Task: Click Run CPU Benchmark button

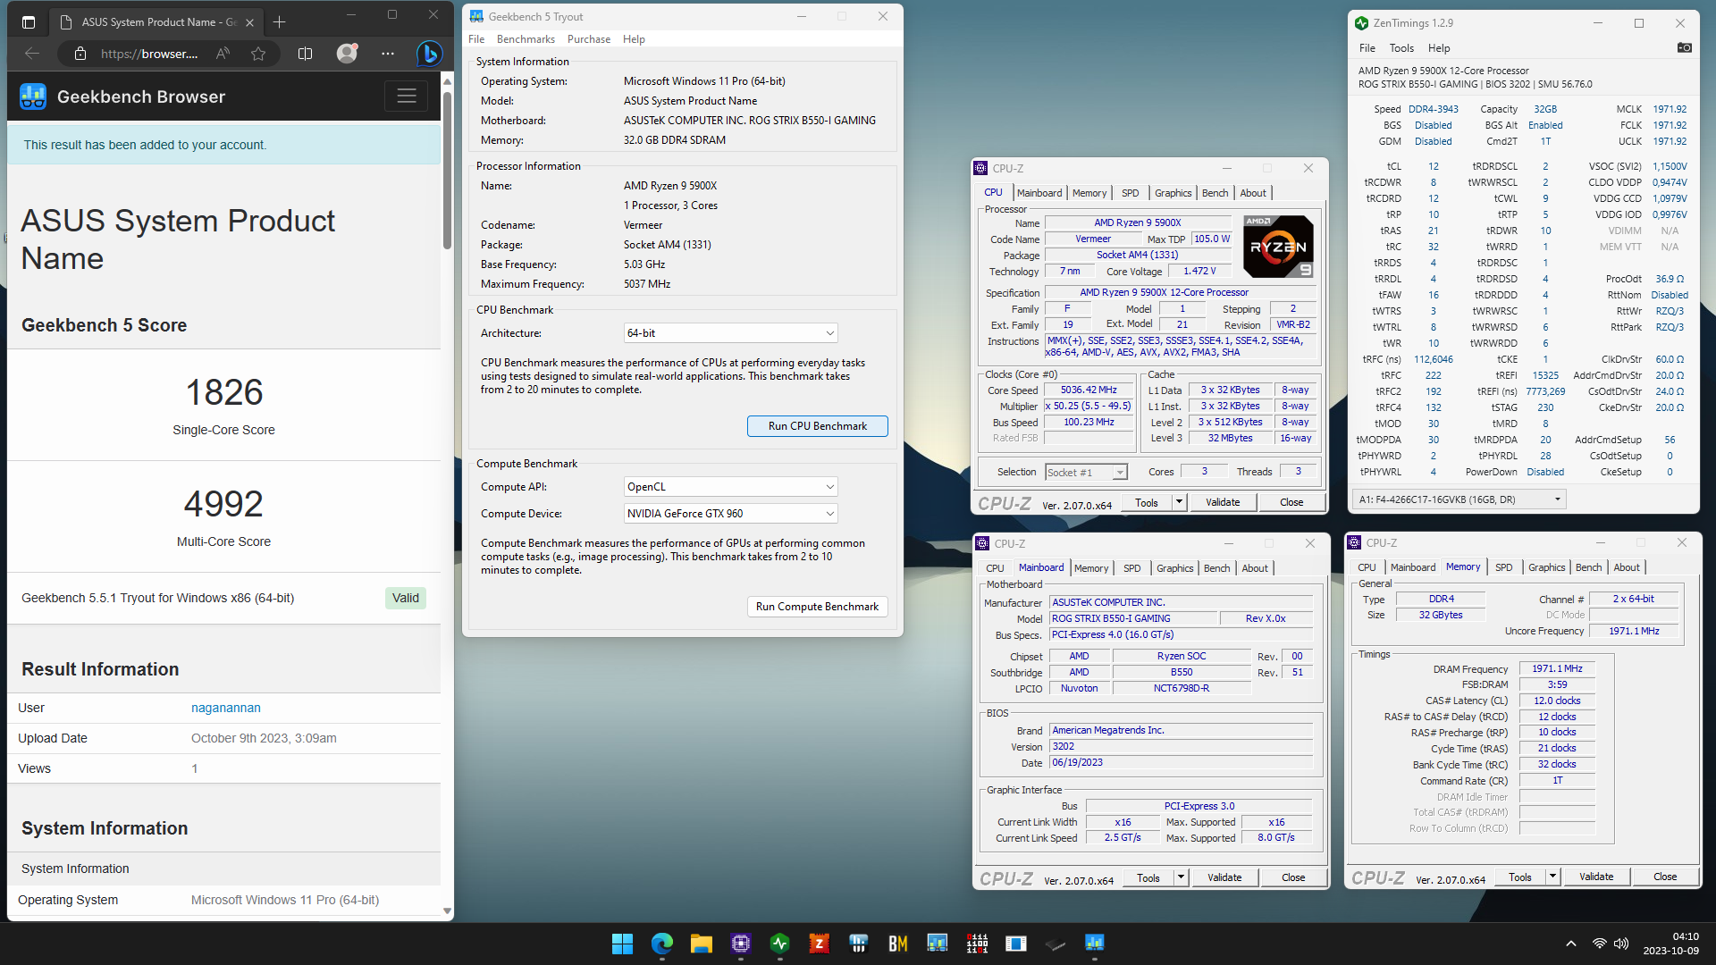Action: [818, 426]
